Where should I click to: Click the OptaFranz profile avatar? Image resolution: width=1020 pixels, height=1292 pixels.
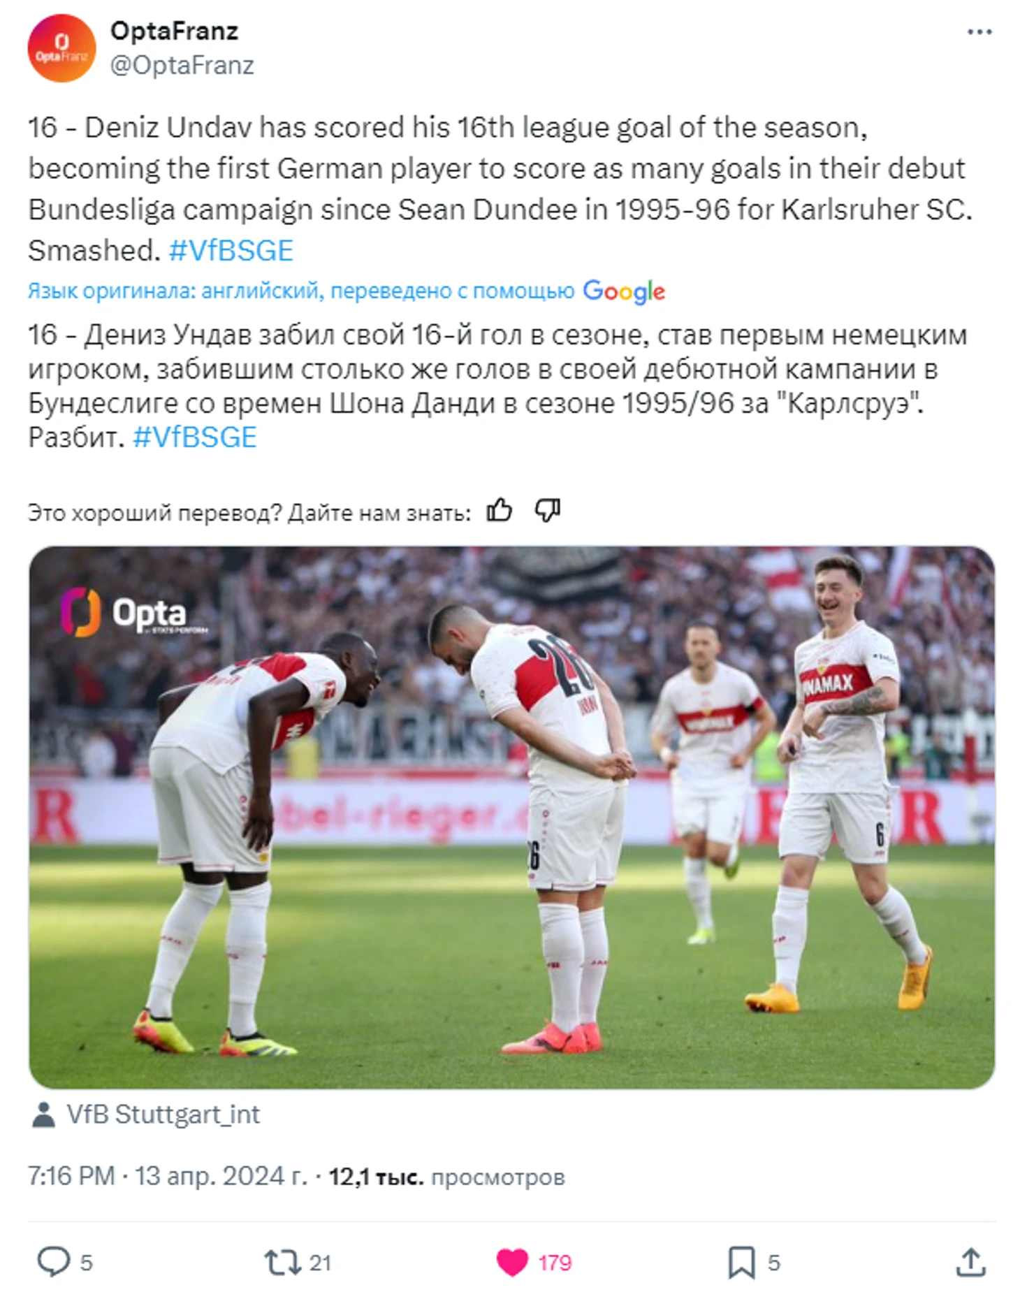(x=61, y=48)
